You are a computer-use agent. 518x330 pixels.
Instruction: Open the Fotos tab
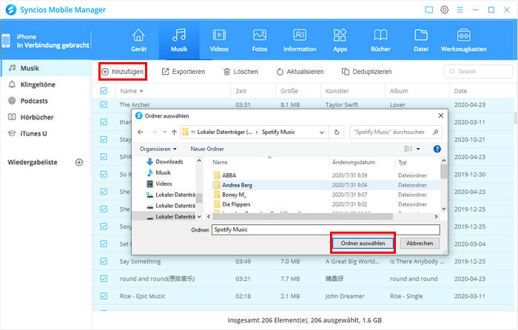(x=259, y=41)
